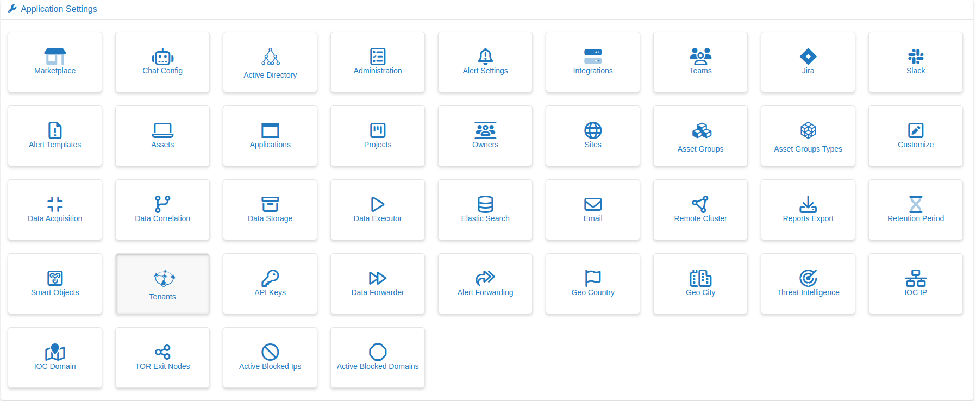Select the API Keys key icon

270,278
